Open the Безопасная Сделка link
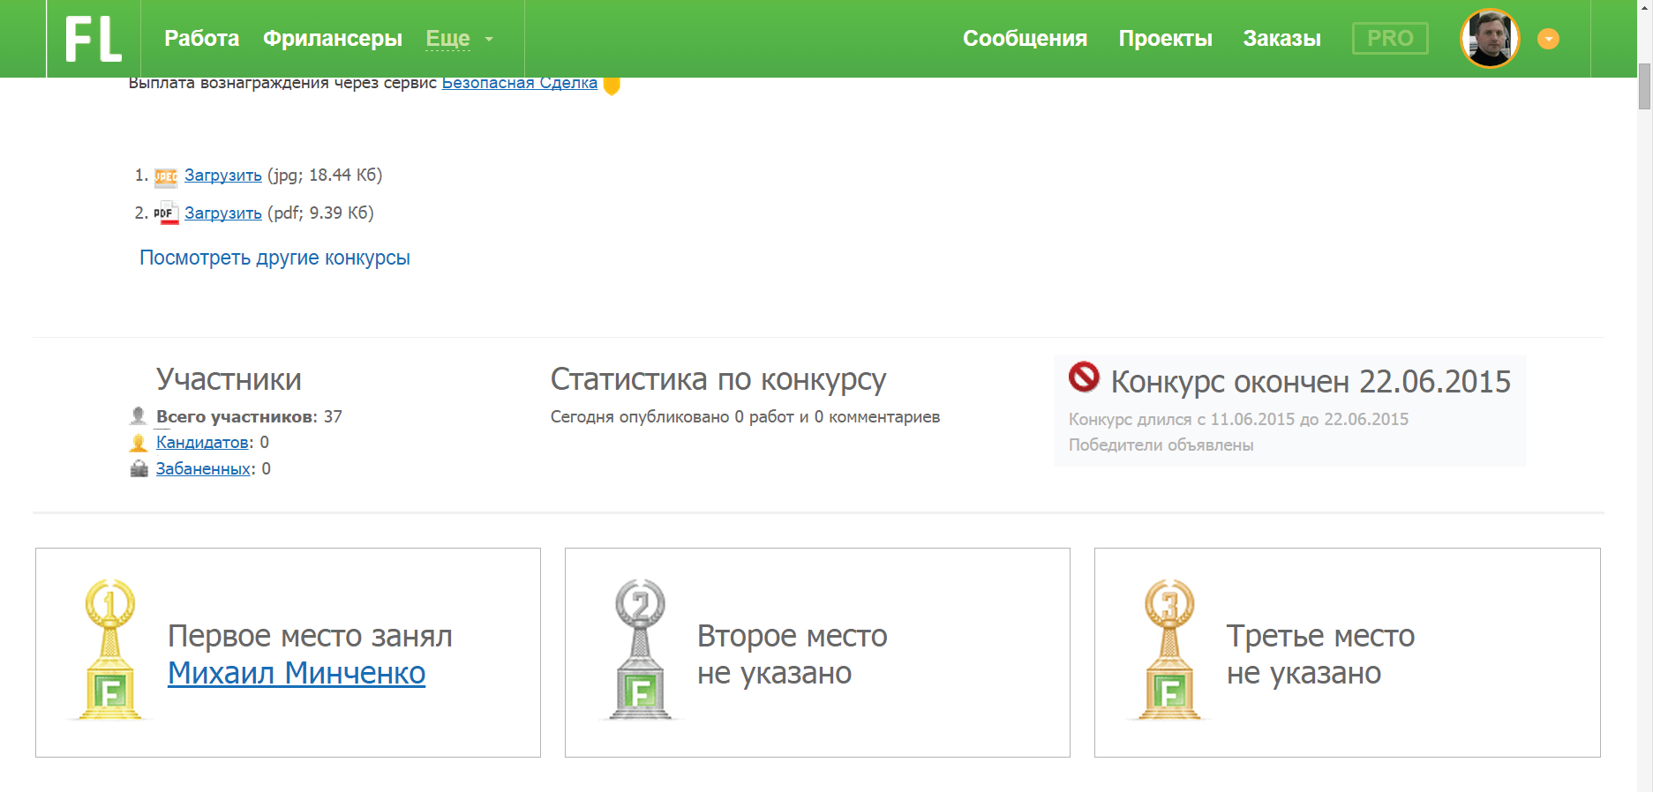1653x792 pixels. [519, 83]
